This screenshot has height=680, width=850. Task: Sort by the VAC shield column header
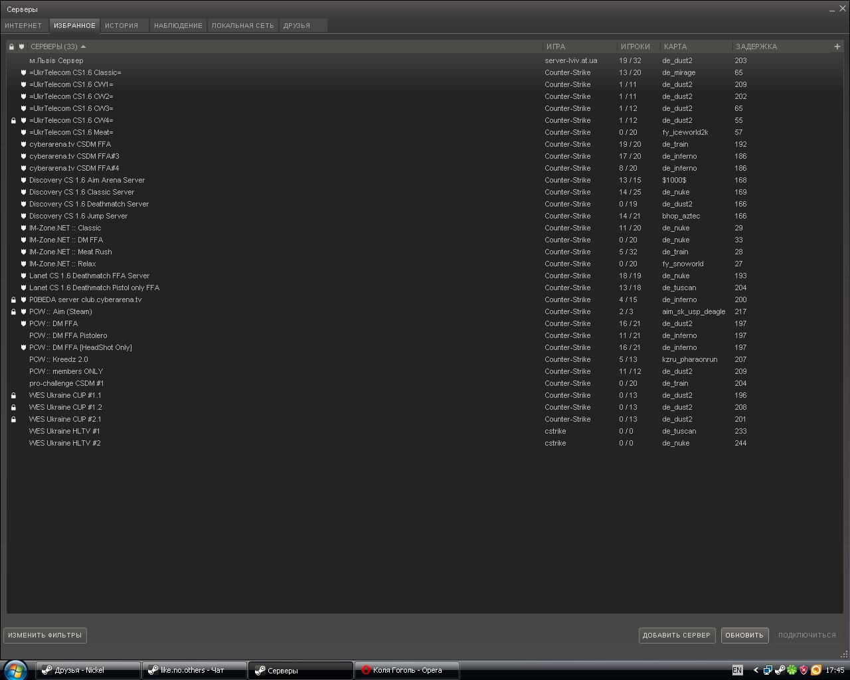tap(22, 46)
